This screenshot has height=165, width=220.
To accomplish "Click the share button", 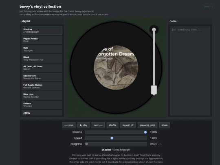I will click(165, 125).
